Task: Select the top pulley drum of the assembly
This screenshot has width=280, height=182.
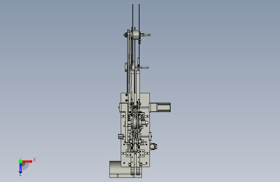Action: tap(136, 35)
